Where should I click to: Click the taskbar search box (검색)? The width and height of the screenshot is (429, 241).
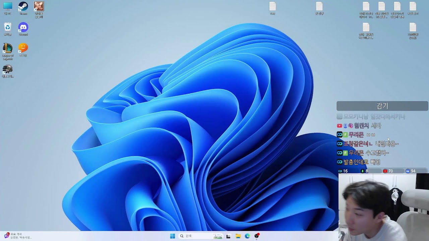(200, 236)
